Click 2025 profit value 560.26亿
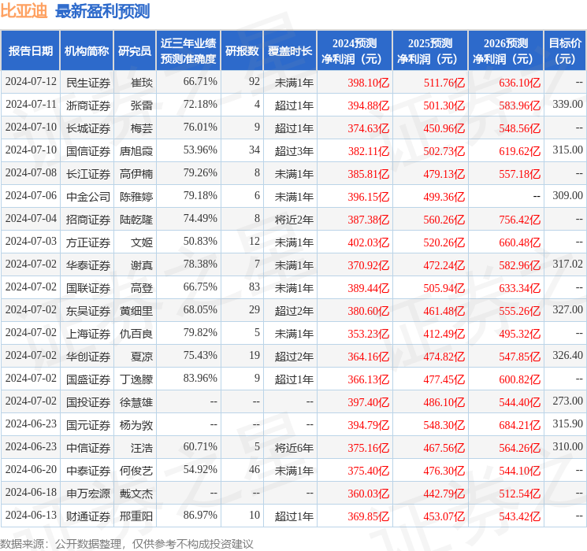The height and width of the screenshot is (551, 587). 444,220
